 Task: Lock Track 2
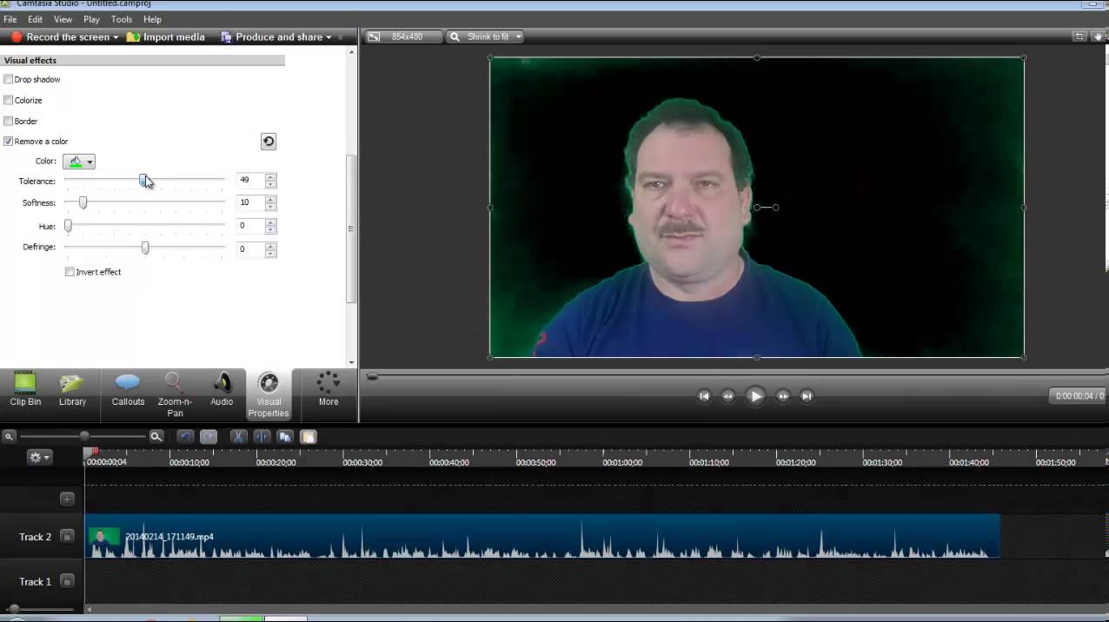pyautogui.click(x=67, y=537)
